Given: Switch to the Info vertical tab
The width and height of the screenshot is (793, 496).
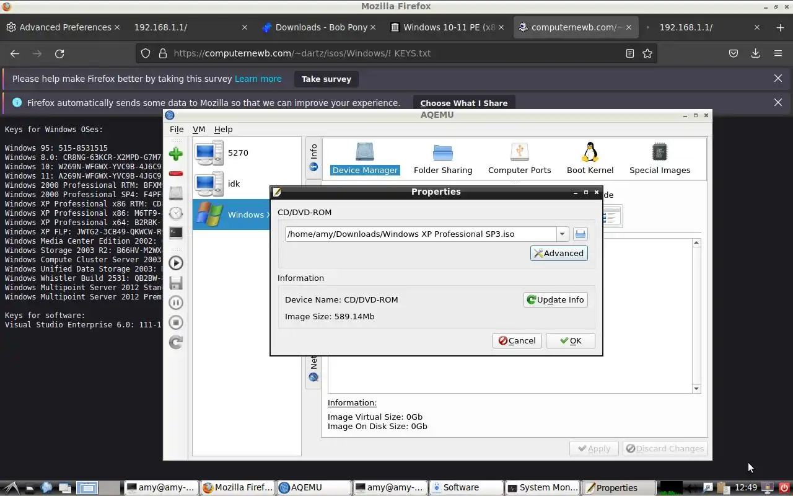Looking at the screenshot, I should click(313, 157).
